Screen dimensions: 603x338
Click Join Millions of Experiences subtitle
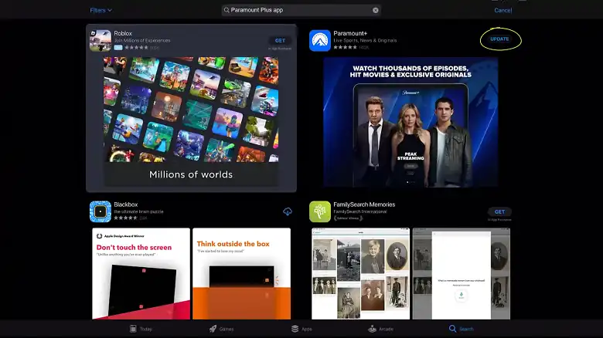142,40
